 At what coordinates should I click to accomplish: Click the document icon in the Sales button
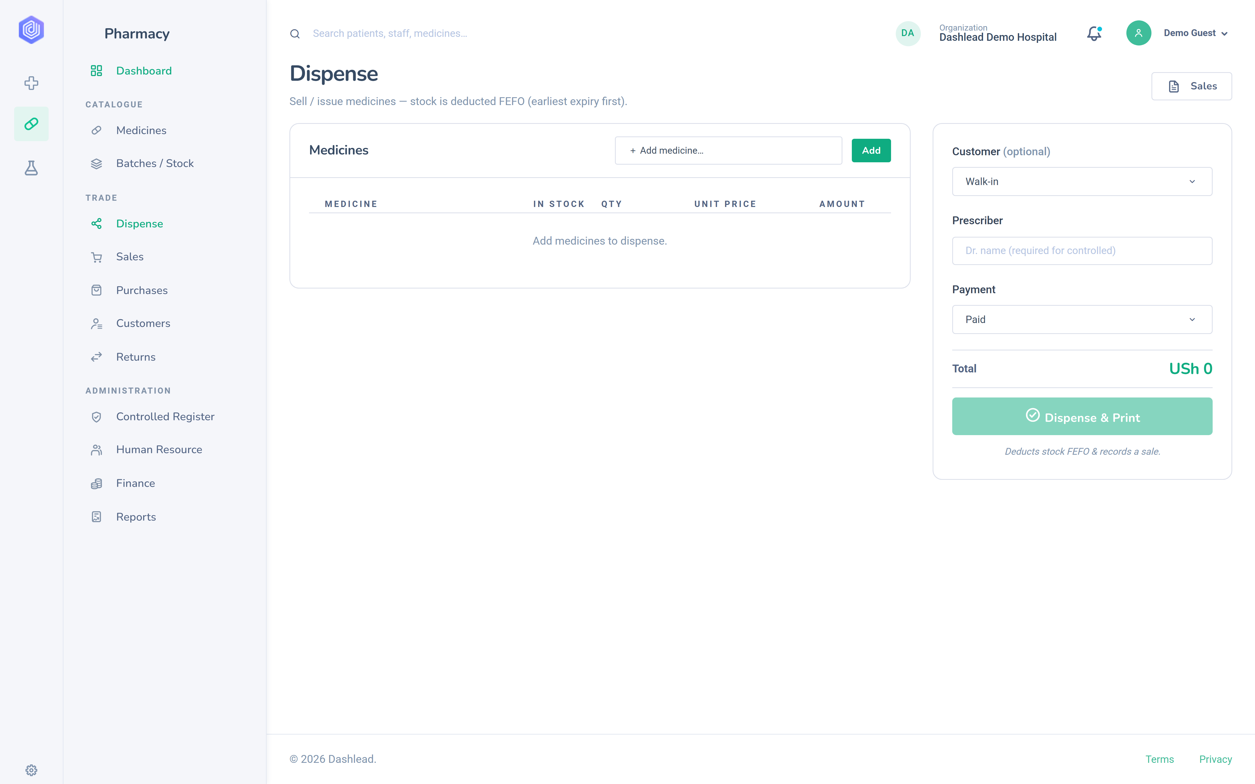click(x=1174, y=87)
